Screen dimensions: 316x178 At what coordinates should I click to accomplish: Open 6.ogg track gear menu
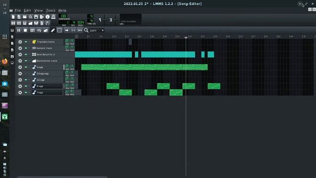point(20,86)
